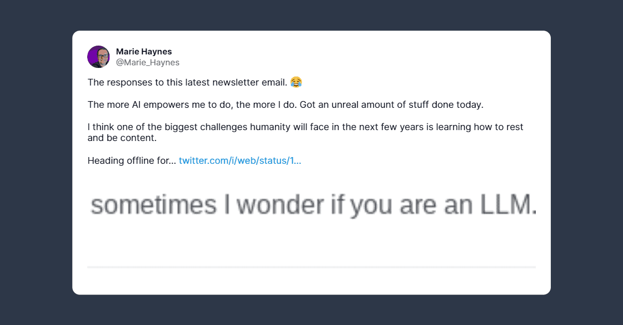The height and width of the screenshot is (325, 623).
Task: Open the Marie Haynes display name
Action: coord(144,52)
